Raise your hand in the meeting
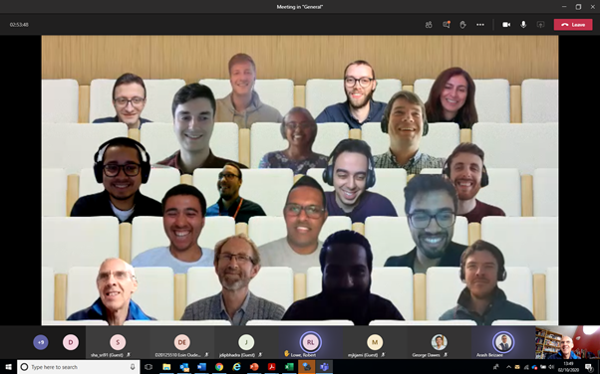 tap(463, 25)
